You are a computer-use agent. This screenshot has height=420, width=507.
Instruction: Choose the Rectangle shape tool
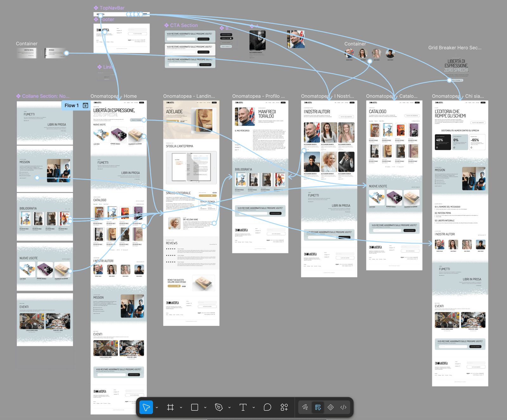pyautogui.click(x=195, y=407)
